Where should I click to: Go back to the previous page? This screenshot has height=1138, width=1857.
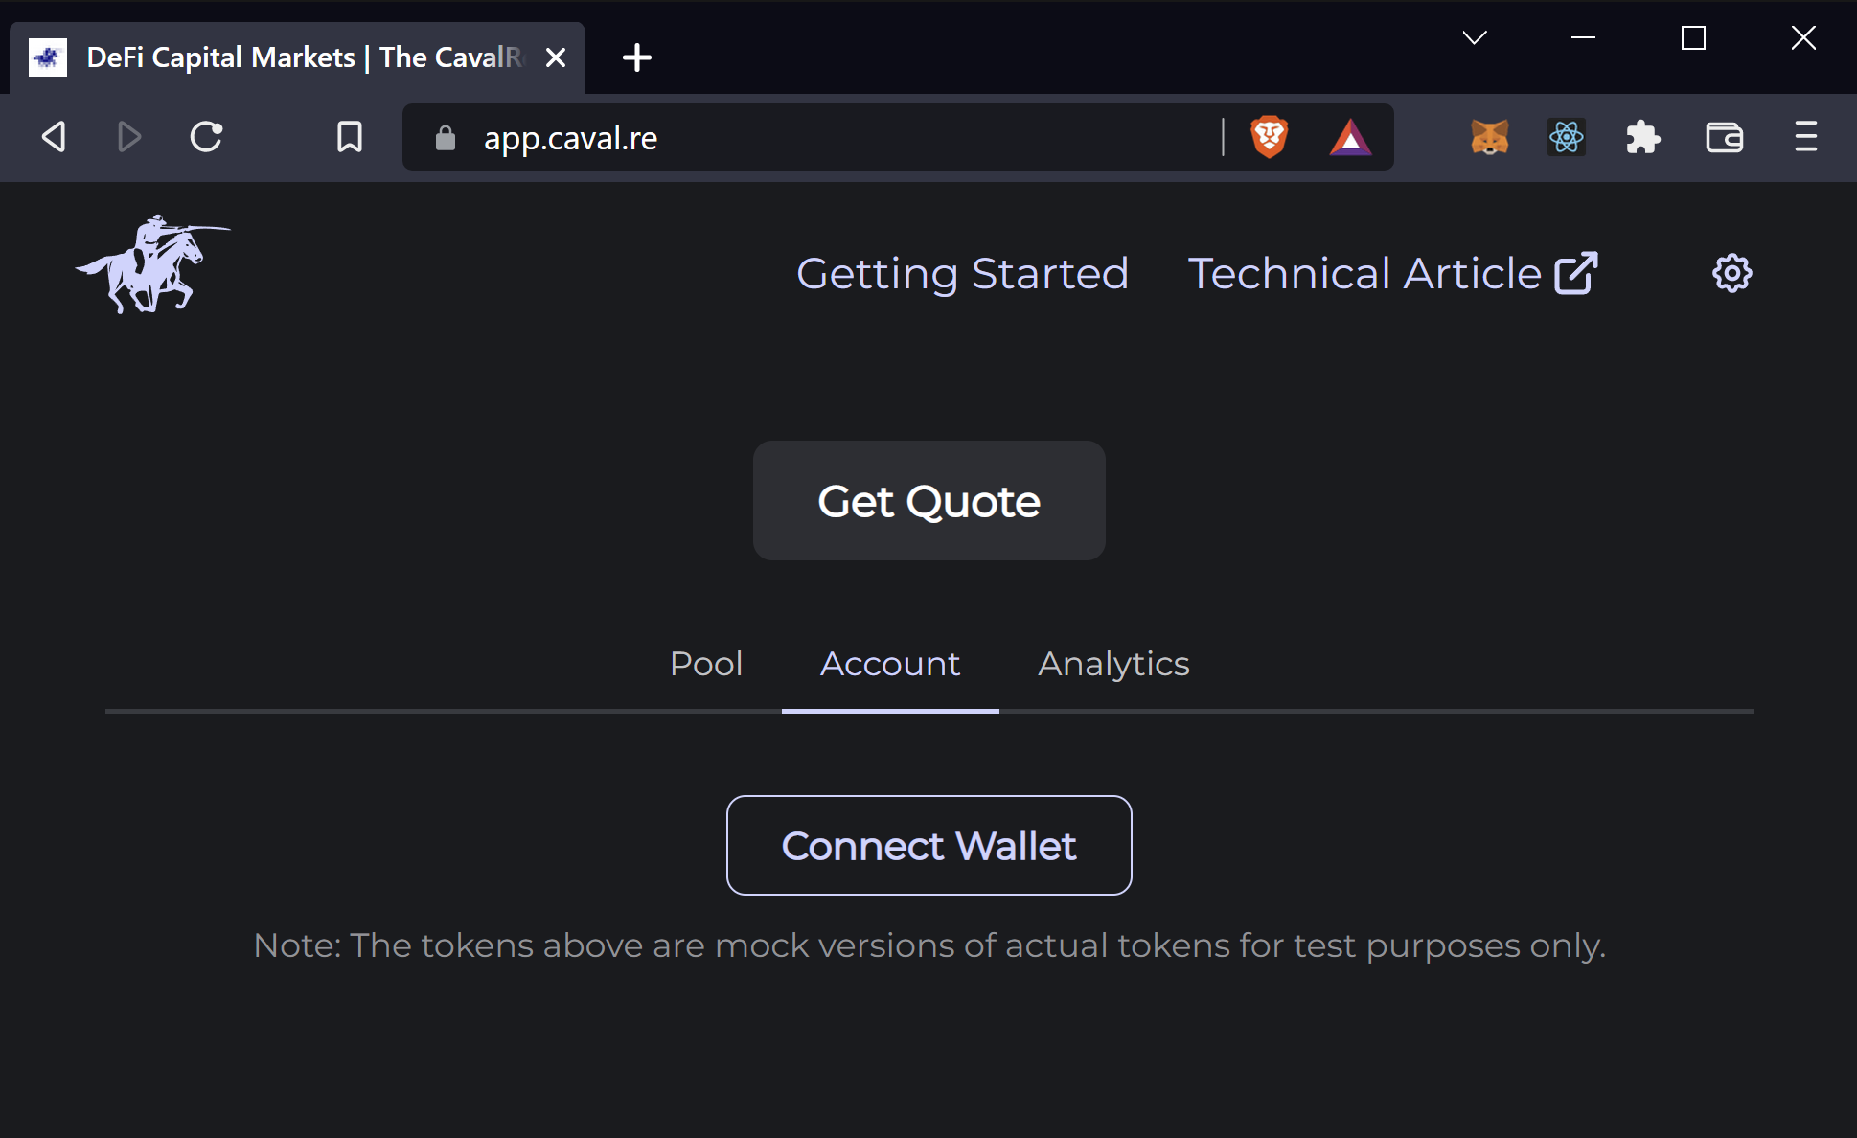coord(55,137)
